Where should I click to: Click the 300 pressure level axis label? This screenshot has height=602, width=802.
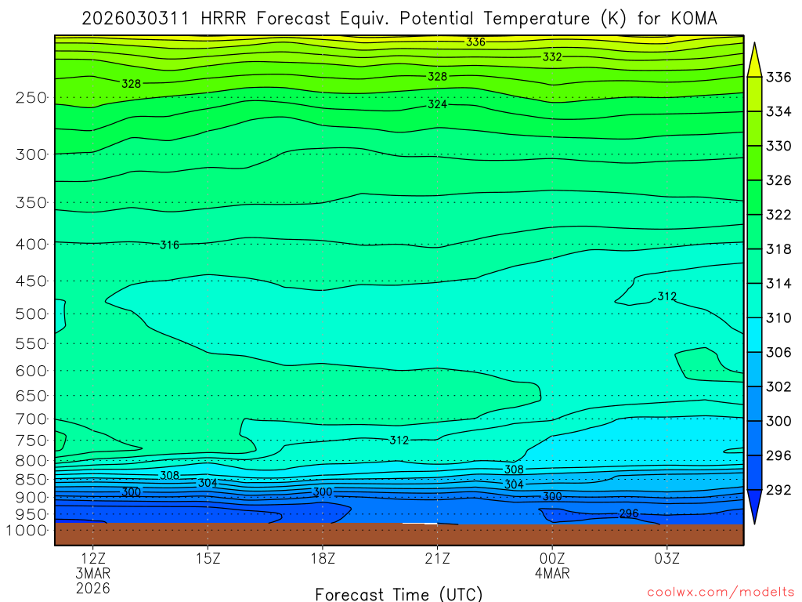pyautogui.click(x=31, y=154)
